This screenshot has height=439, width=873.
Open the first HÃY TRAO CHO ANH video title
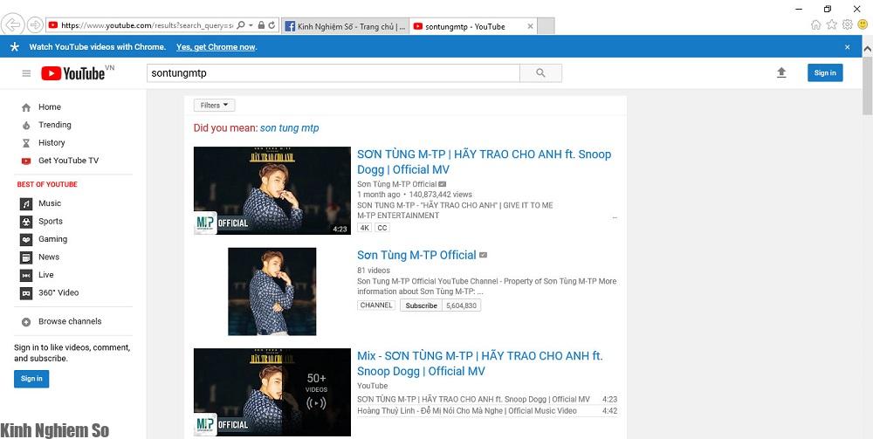point(484,162)
